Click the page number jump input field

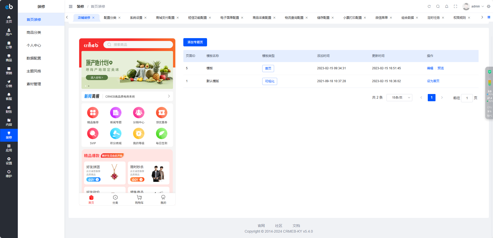pos(467,98)
